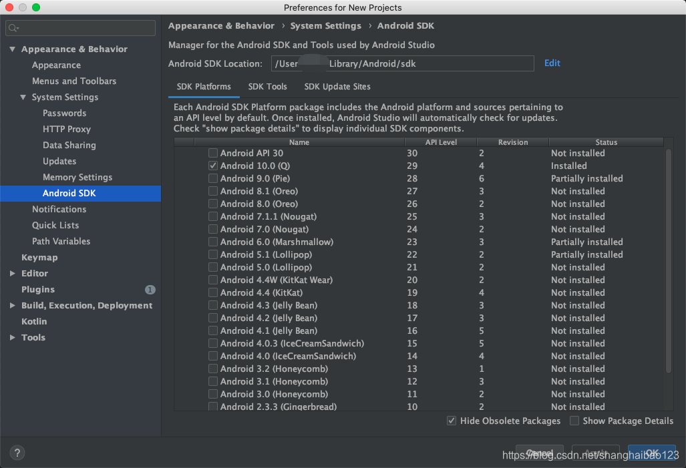The height and width of the screenshot is (468, 686).
Task: Check the Android 7.0 (Nougat) checkbox
Action: point(213,229)
